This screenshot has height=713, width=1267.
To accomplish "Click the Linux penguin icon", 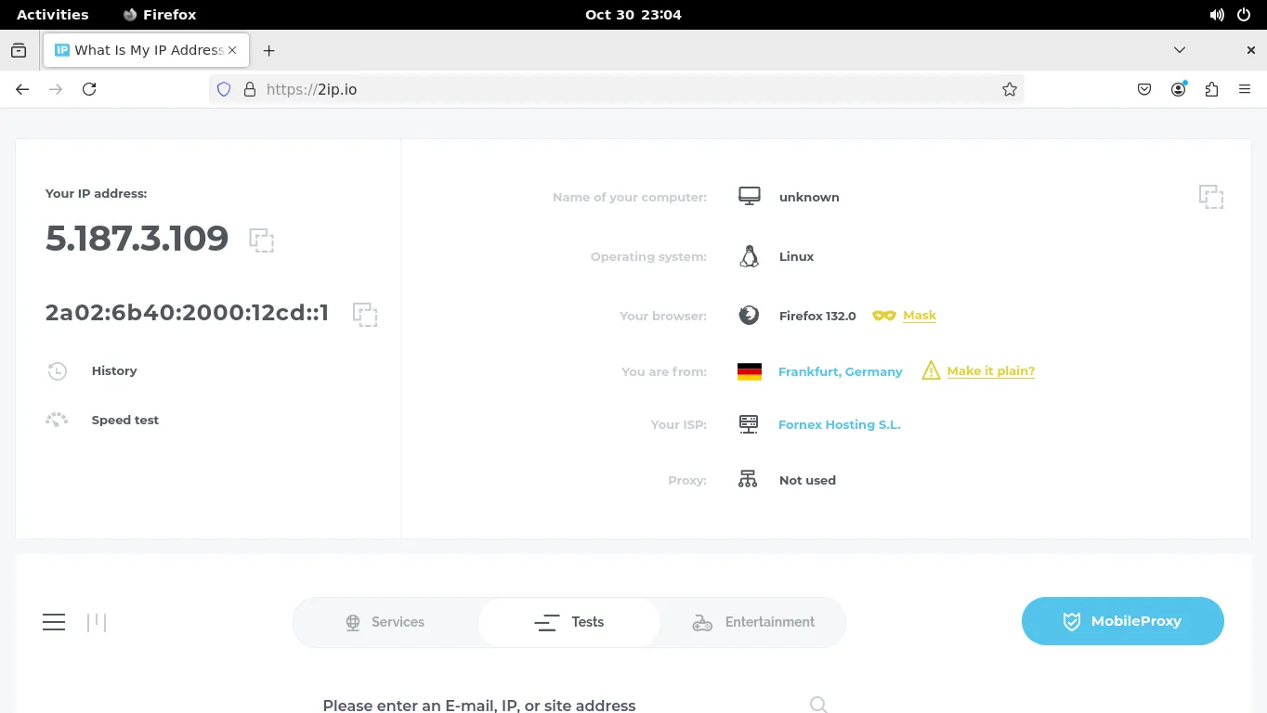I will click(x=749, y=256).
